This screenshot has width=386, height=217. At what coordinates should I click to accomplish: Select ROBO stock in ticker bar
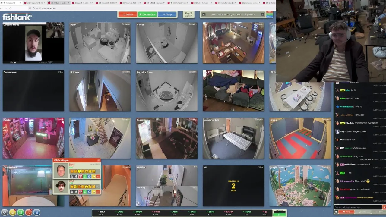tap(138, 213)
